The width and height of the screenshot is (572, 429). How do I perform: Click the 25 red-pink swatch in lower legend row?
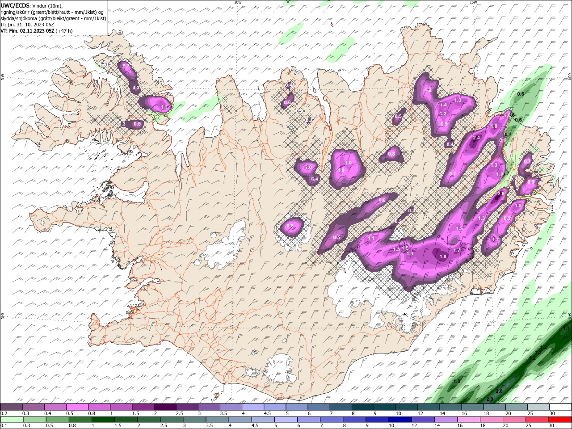coord(537,420)
